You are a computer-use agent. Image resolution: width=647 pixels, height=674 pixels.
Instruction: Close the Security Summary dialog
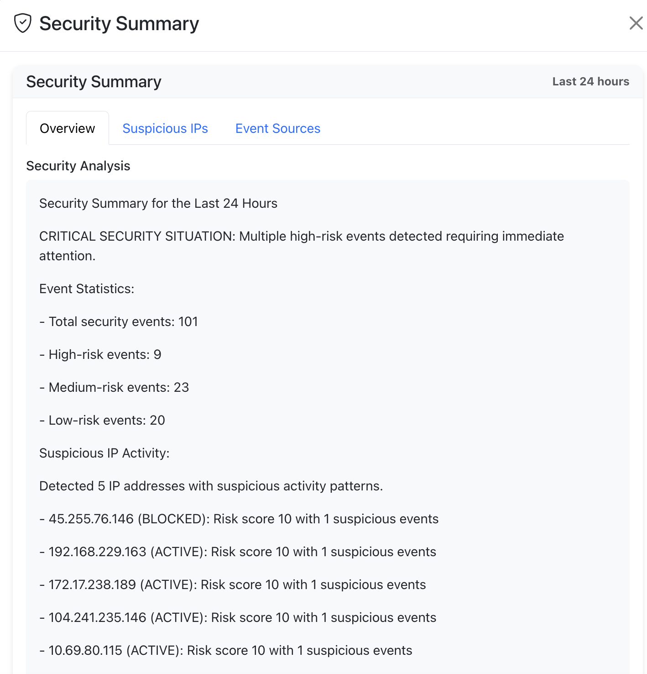(636, 23)
